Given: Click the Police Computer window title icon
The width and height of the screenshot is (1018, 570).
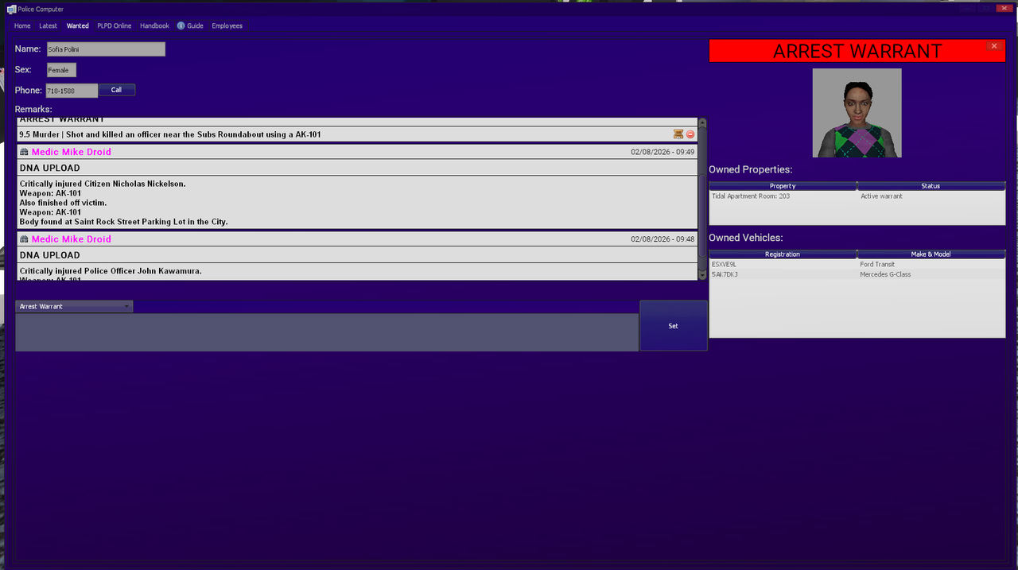Looking at the screenshot, I should [11, 10].
